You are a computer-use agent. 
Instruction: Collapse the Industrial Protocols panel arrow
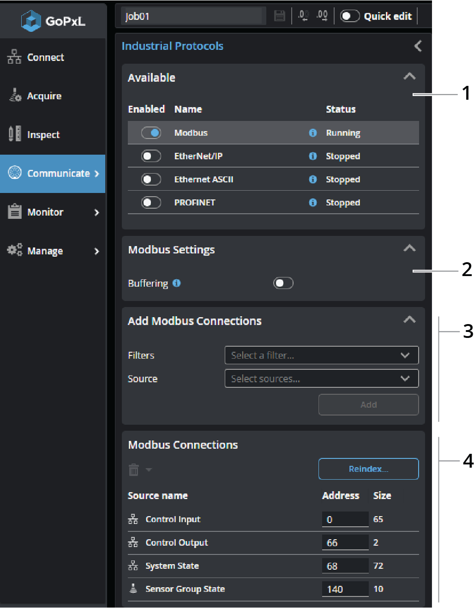tap(418, 46)
